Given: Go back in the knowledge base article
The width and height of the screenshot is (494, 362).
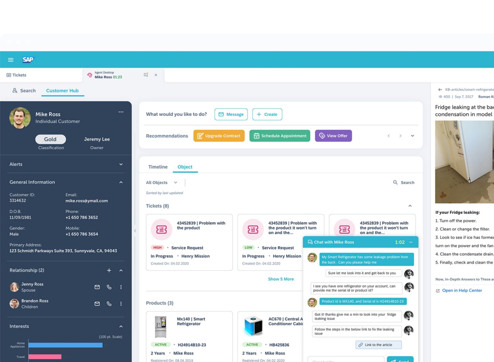Looking at the screenshot, I should (x=440, y=90).
